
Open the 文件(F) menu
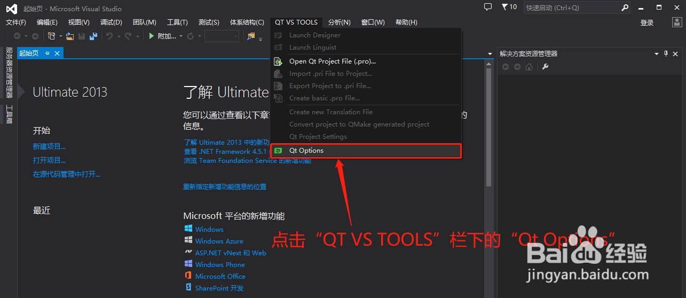point(16,22)
